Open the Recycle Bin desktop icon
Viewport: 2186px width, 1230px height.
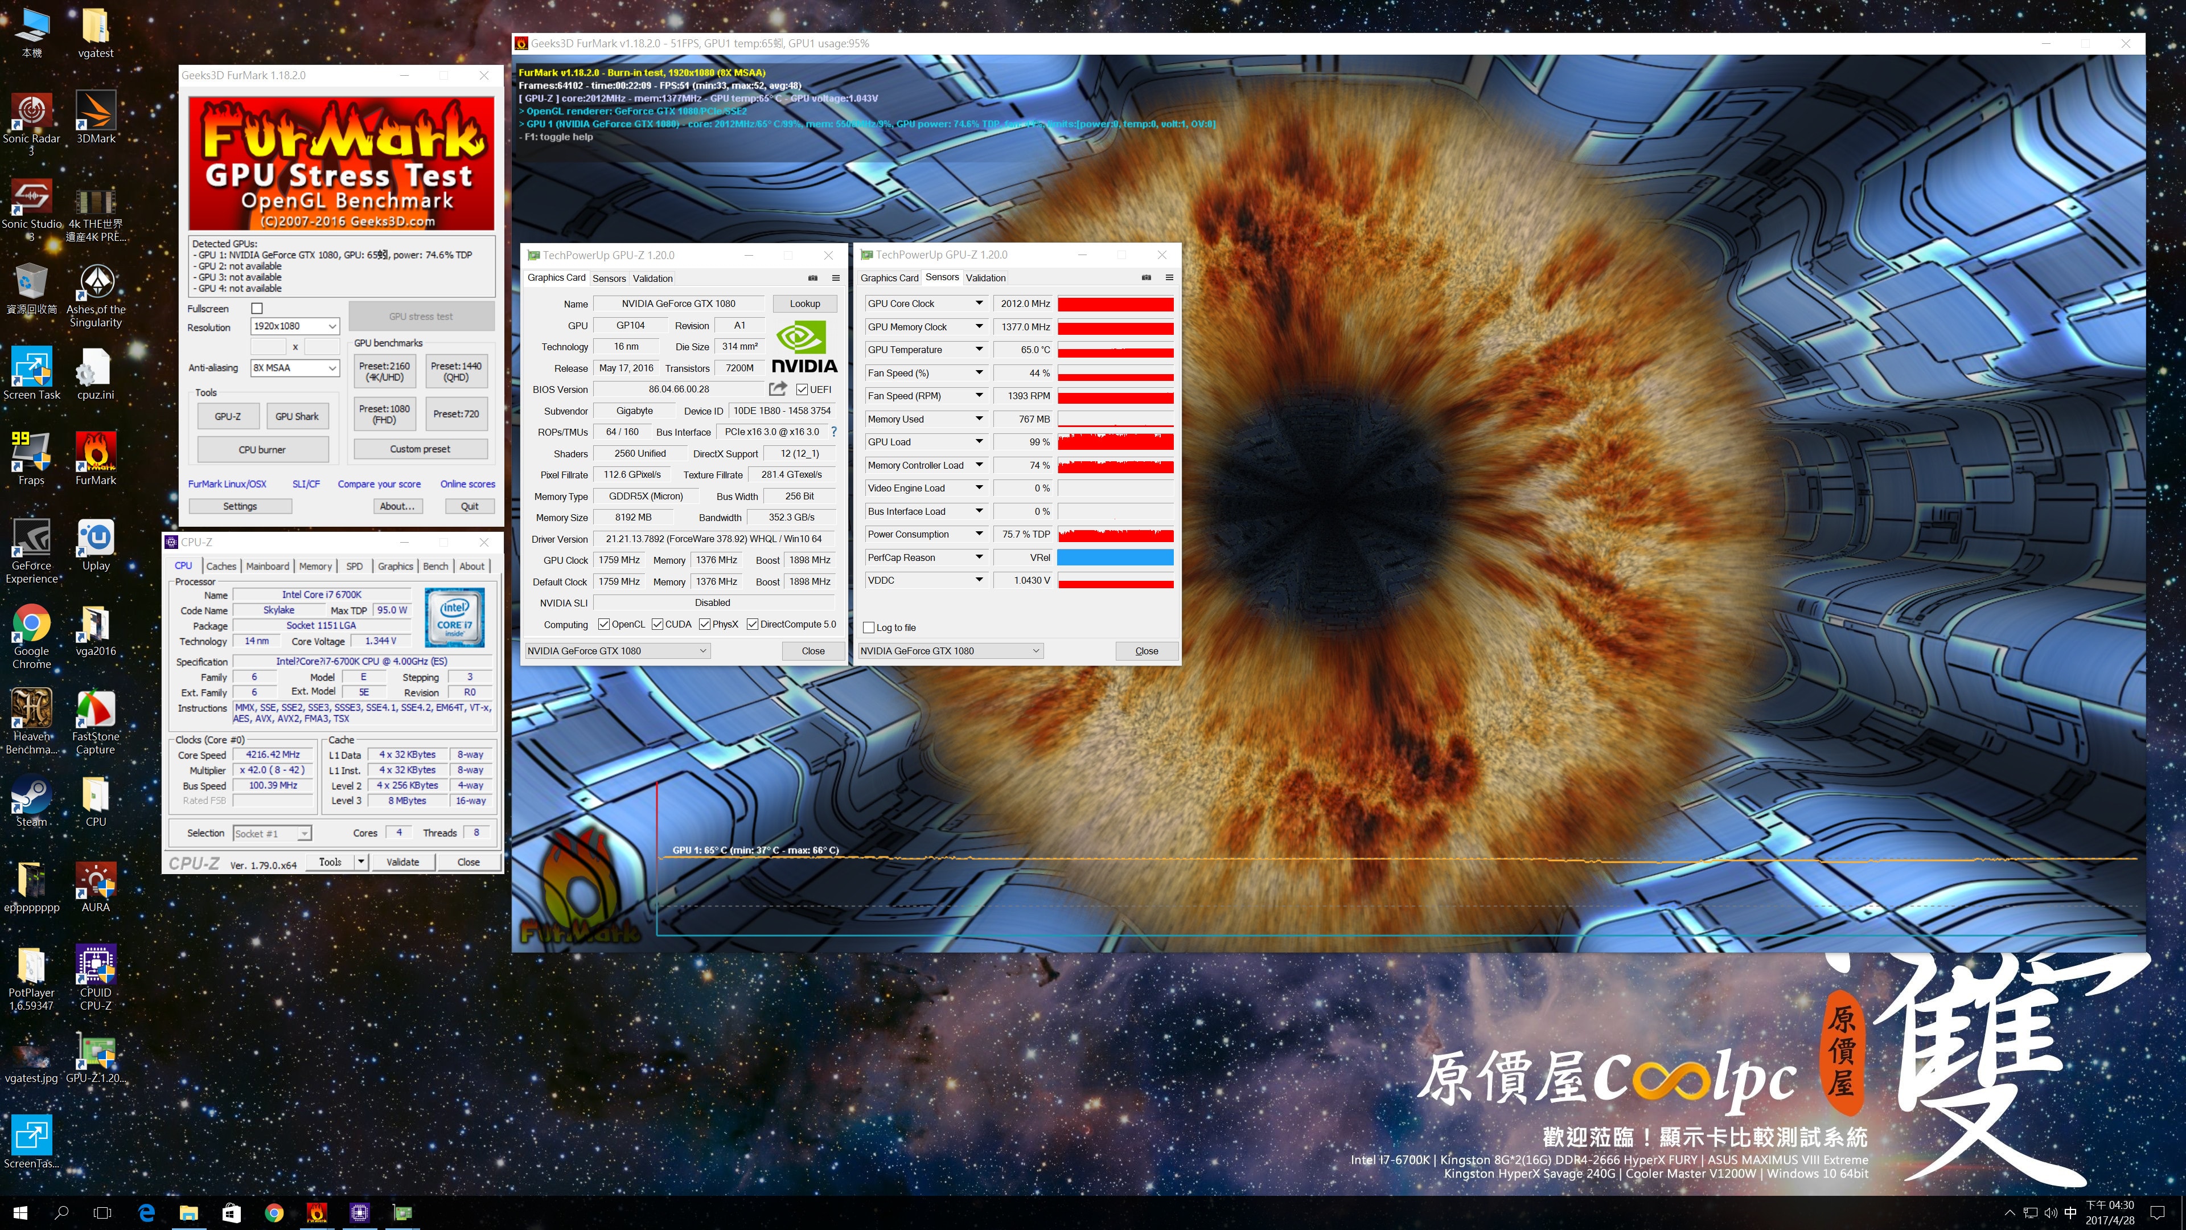coord(31,289)
